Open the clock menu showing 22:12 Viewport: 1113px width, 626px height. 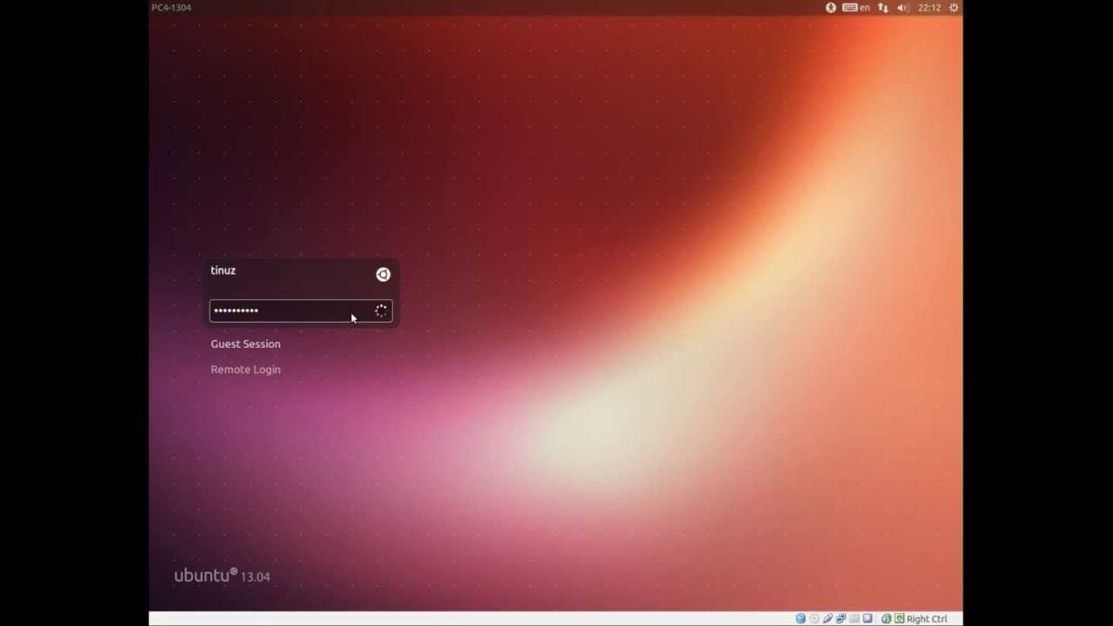[x=929, y=7]
